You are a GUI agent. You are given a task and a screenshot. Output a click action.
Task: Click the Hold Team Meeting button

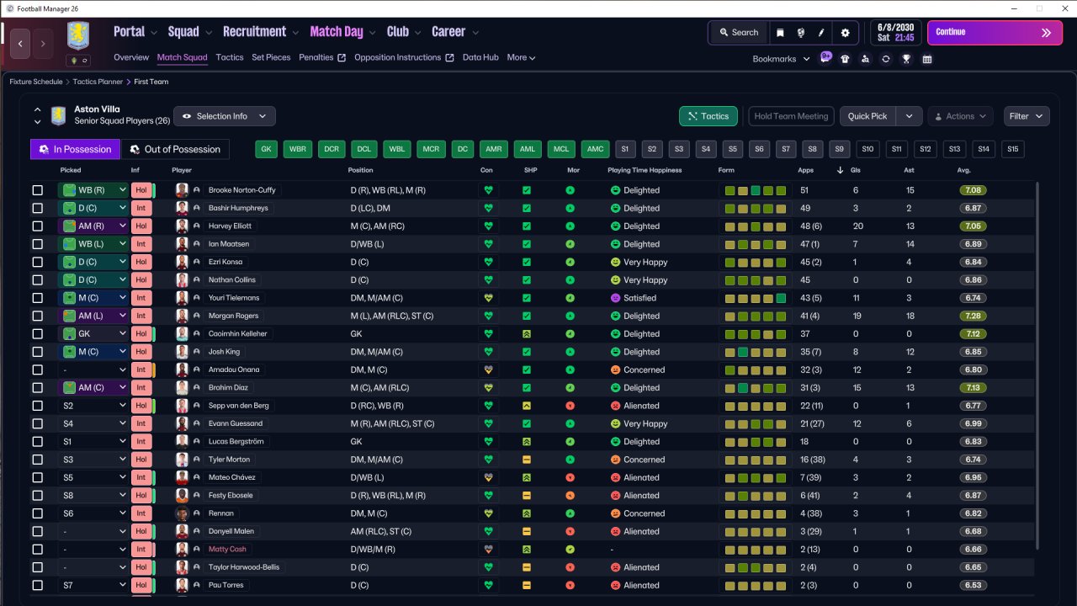coord(791,116)
